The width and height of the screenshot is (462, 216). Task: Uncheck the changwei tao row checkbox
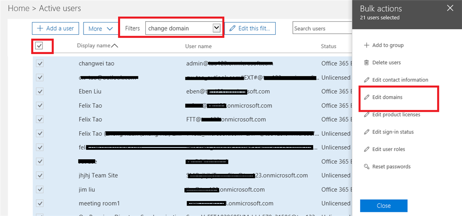point(40,63)
